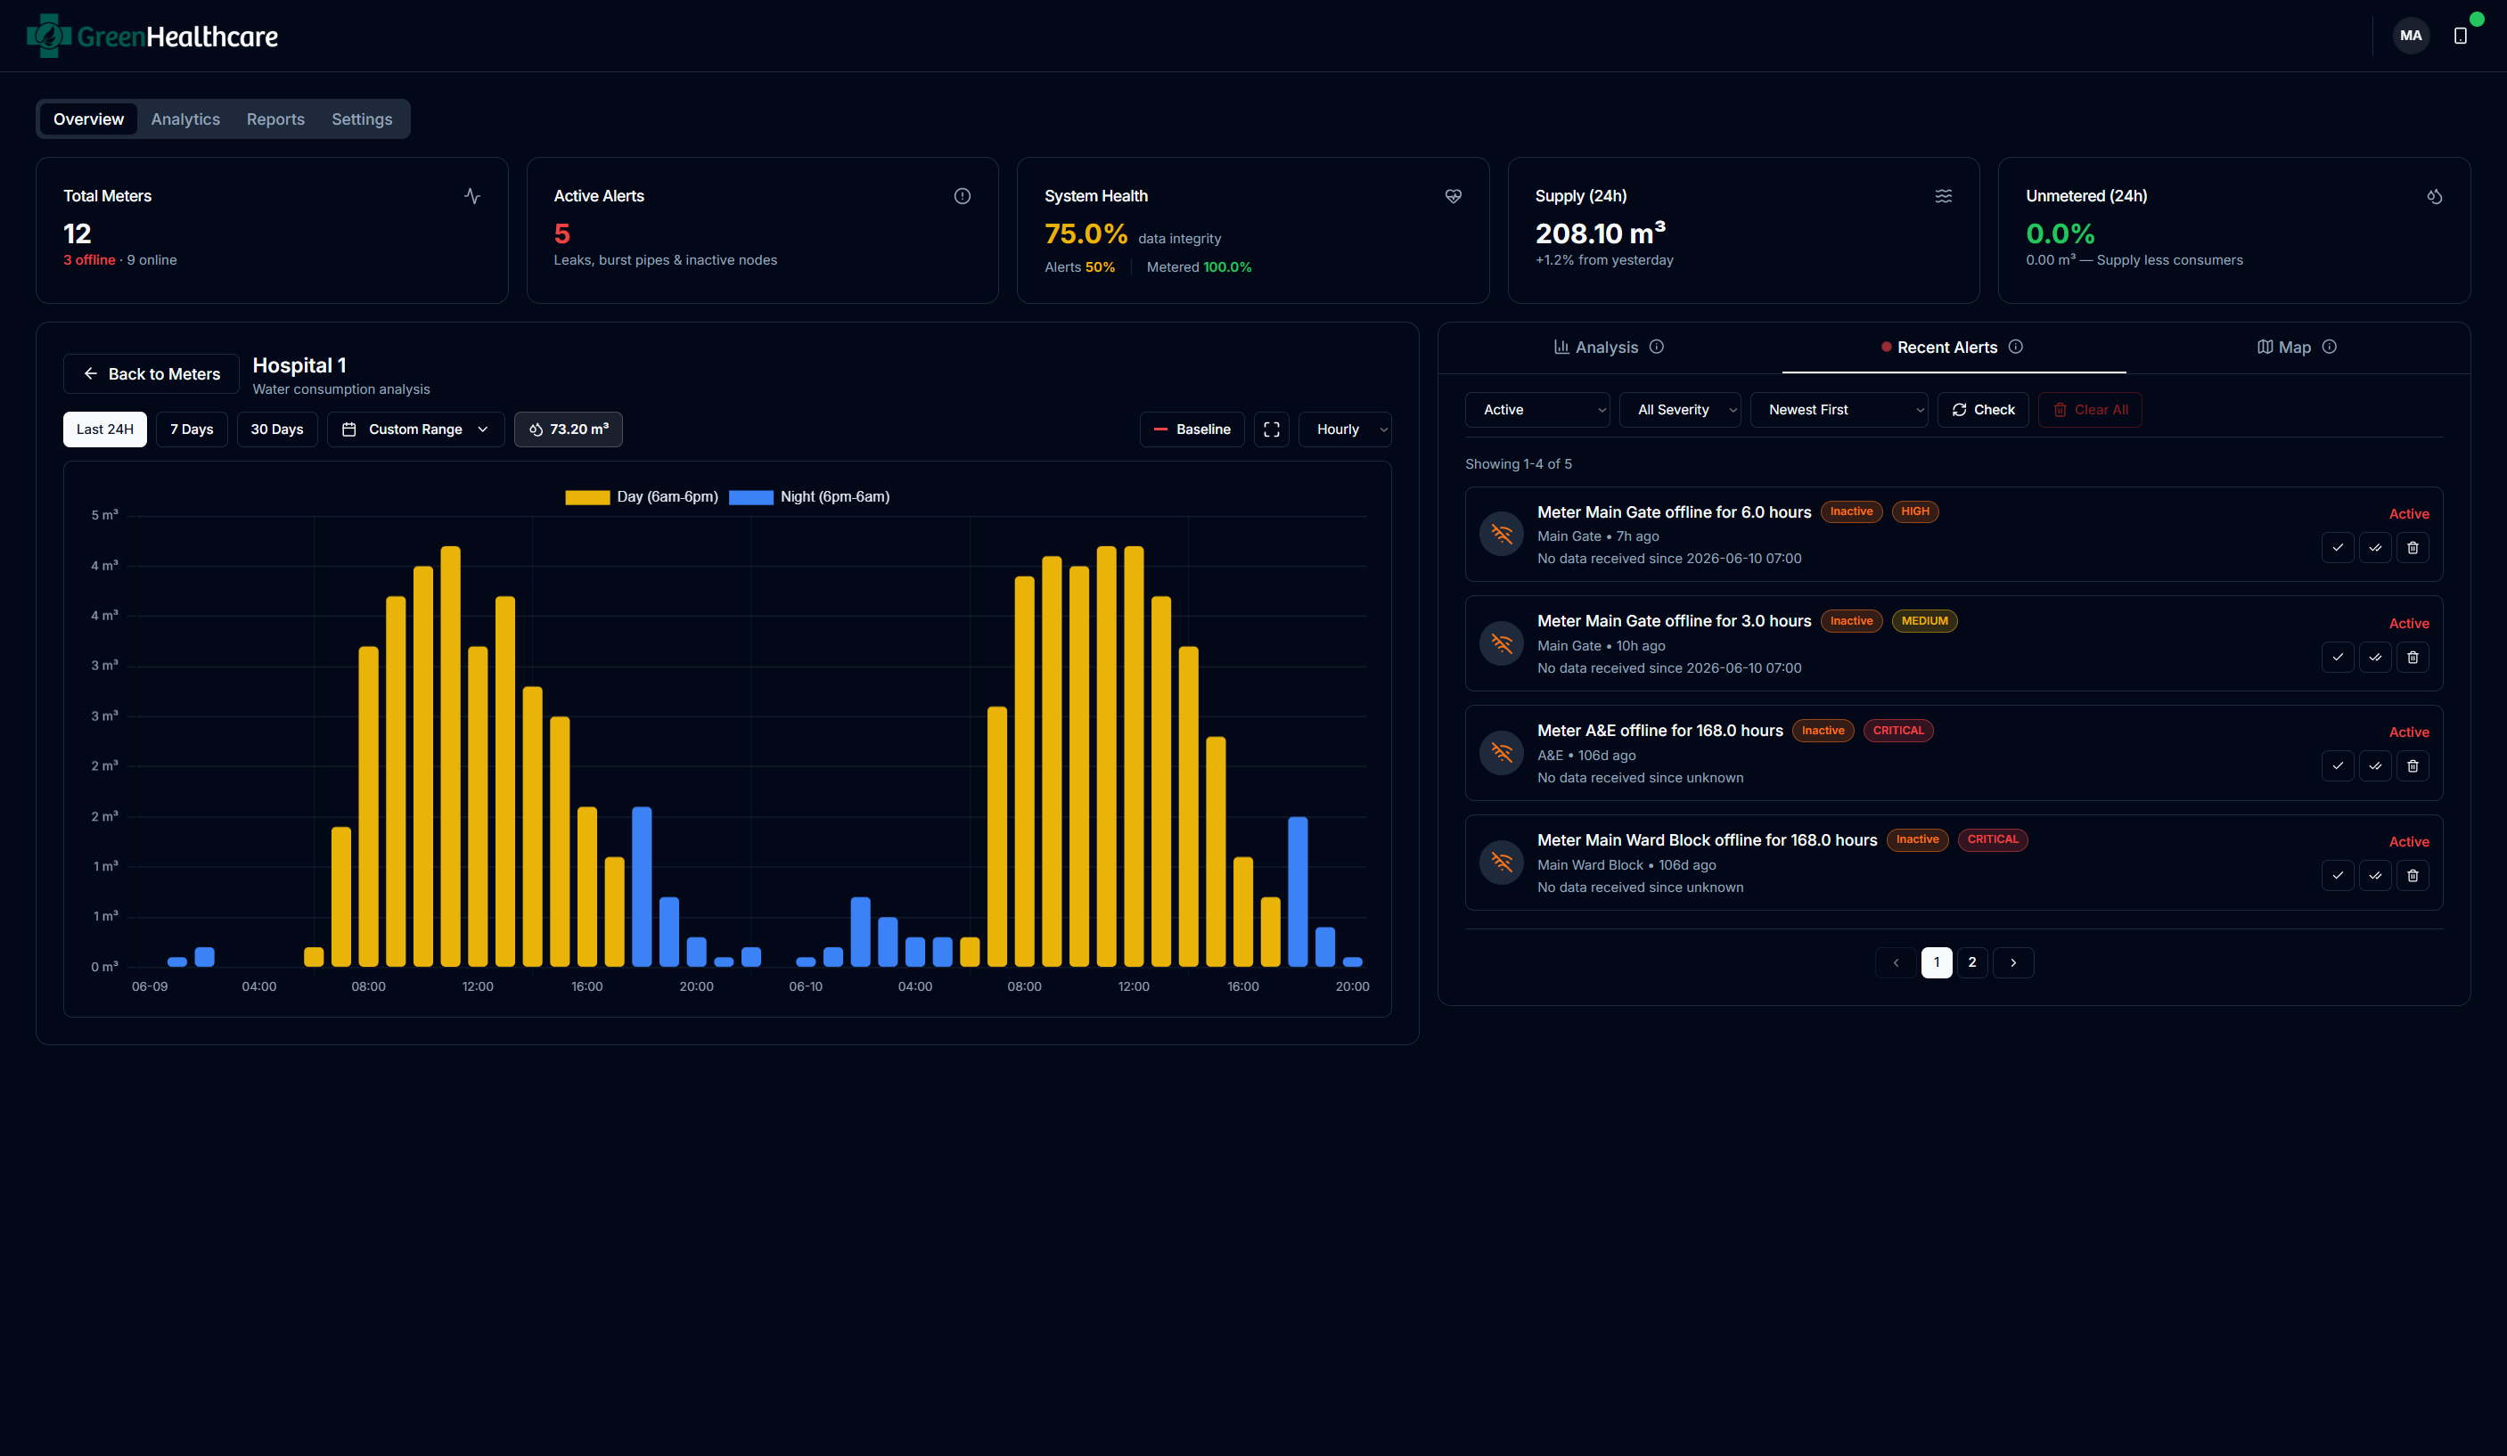
Task: Open the Newest First sort dropdown
Action: click(x=1839, y=410)
